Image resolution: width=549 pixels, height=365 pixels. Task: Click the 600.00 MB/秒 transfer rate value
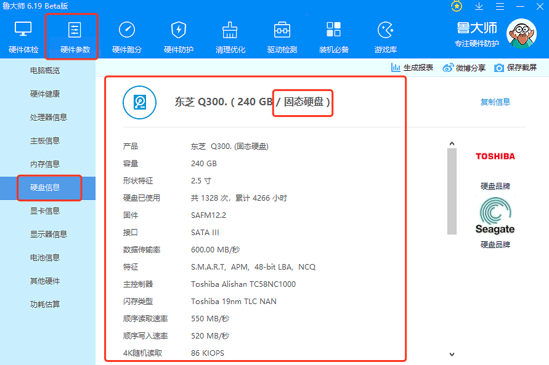click(215, 250)
